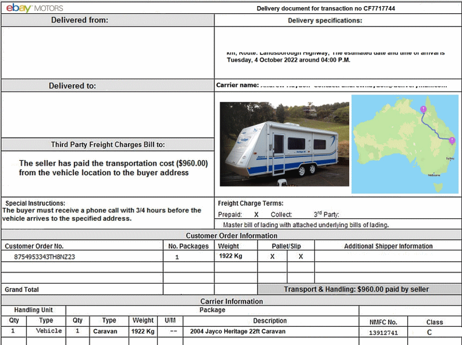Click the buyer phone call instruction text

point(102,215)
